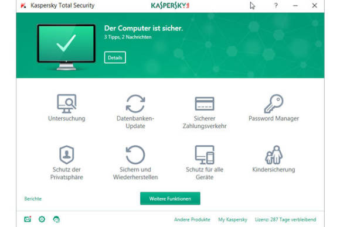Click the help question mark icon
340x227 pixels.
pos(276,6)
